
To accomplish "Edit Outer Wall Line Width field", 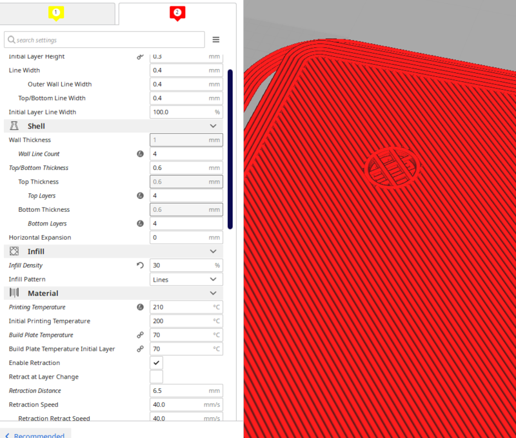I will [186, 84].
